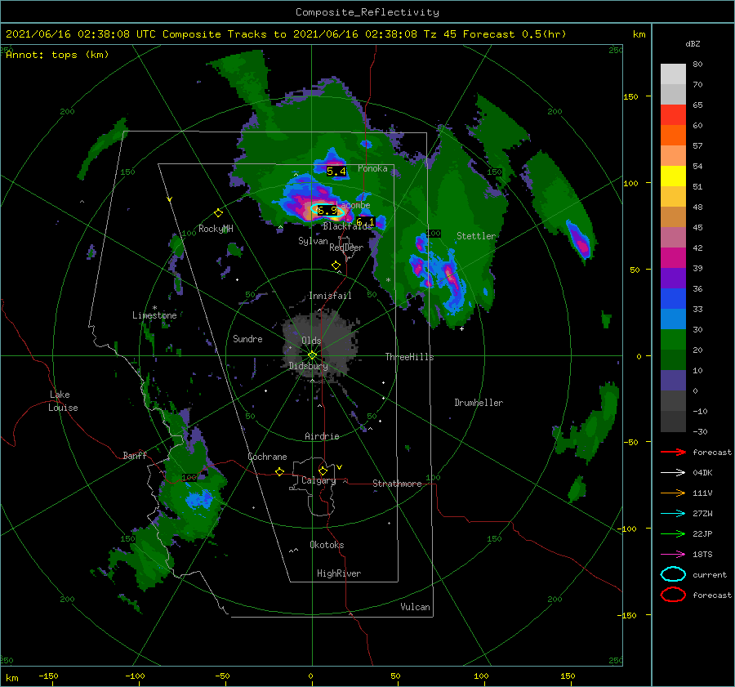The image size is (735, 687).
Task: Click the white 04DK track arrow
Action: point(673,472)
